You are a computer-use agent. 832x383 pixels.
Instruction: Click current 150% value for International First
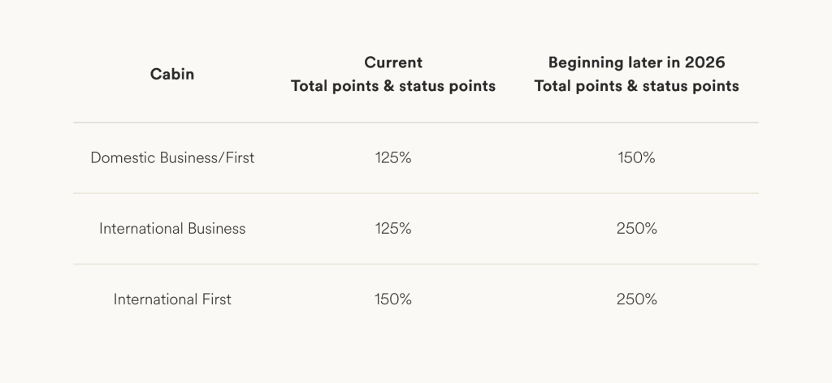click(x=393, y=299)
